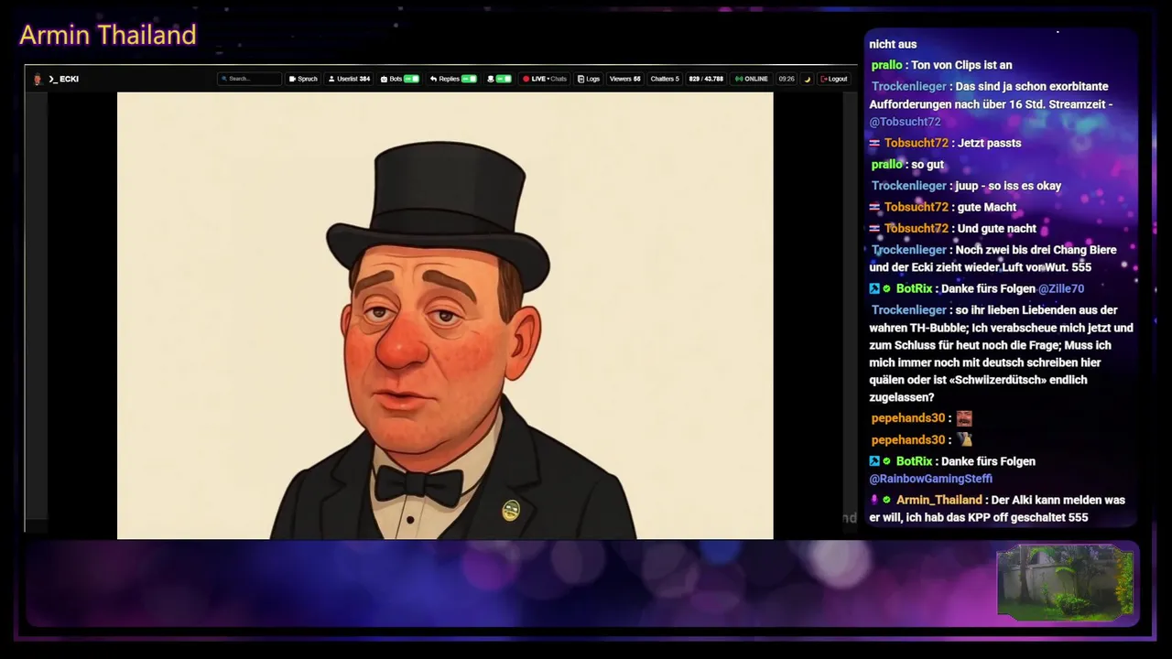Toggle the Bots switch
Image resolution: width=1172 pixels, height=659 pixels.
[412, 79]
